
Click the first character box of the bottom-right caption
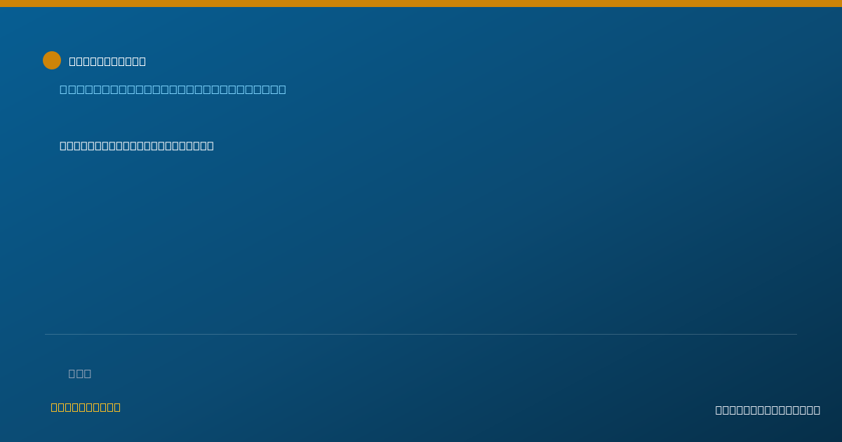tap(719, 410)
